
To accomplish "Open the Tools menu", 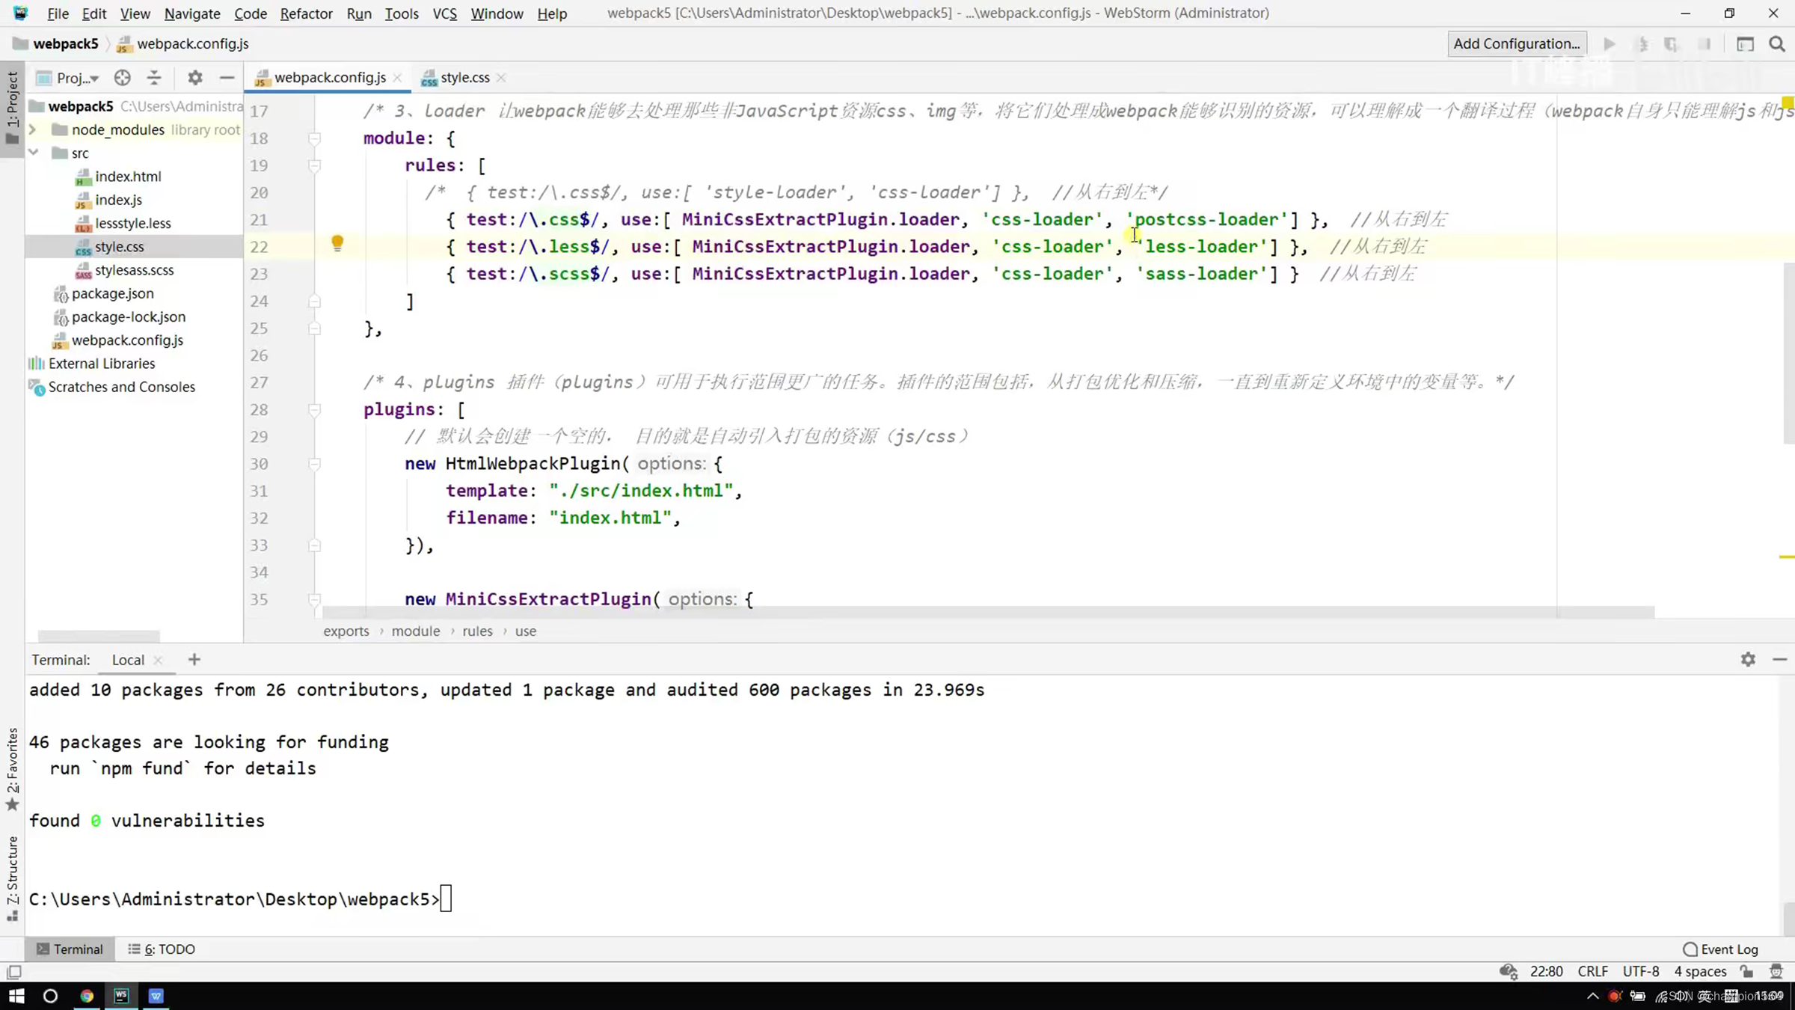I will click(402, 13).
